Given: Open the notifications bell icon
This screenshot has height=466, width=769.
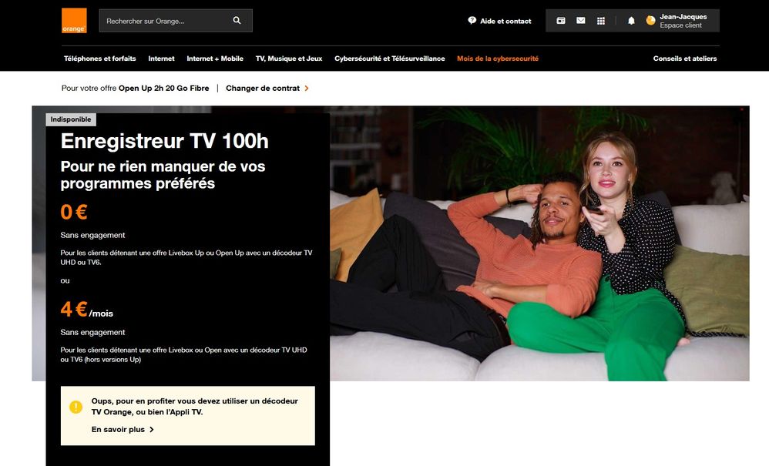Looking at the screenshot, I should tap(631, 21).
